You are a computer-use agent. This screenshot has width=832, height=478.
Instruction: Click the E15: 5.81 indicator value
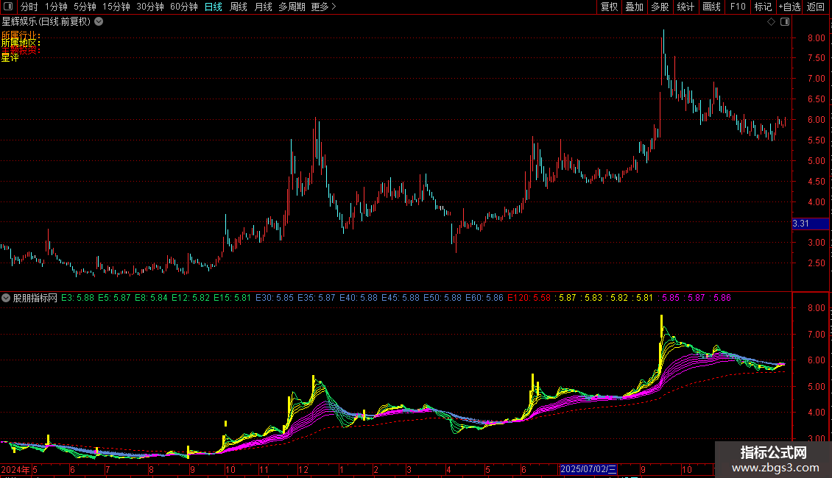233,298
